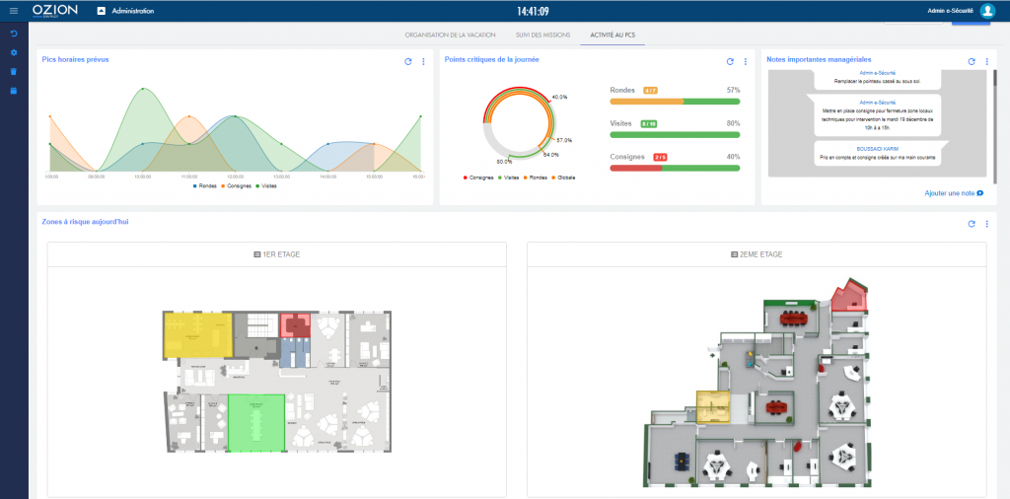The image size is (1010, 499).
Task: Click the 4/7 Rondes badge
Action: [650, 91]
